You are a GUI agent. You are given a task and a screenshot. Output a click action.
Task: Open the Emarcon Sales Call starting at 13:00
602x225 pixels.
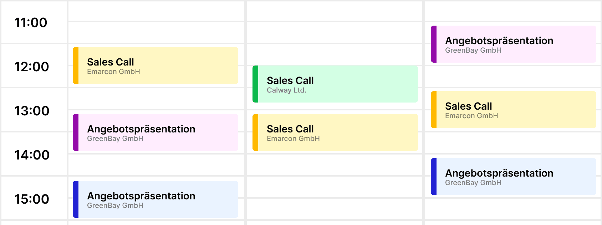coord(514,110)
